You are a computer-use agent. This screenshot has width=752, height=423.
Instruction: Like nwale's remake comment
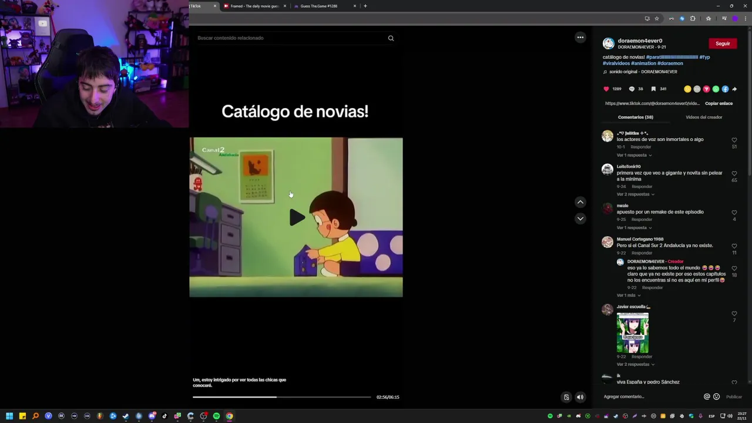click(734, 213)
